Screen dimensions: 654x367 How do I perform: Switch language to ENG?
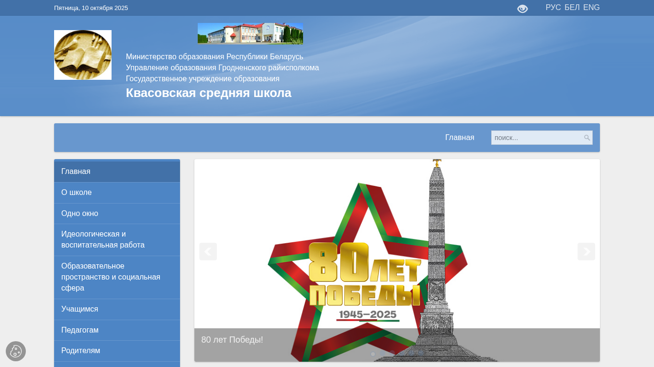(591, 8)
